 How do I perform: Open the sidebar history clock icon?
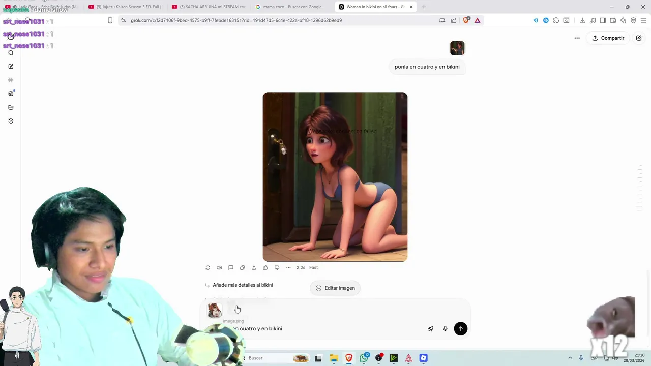click(11, 121)
